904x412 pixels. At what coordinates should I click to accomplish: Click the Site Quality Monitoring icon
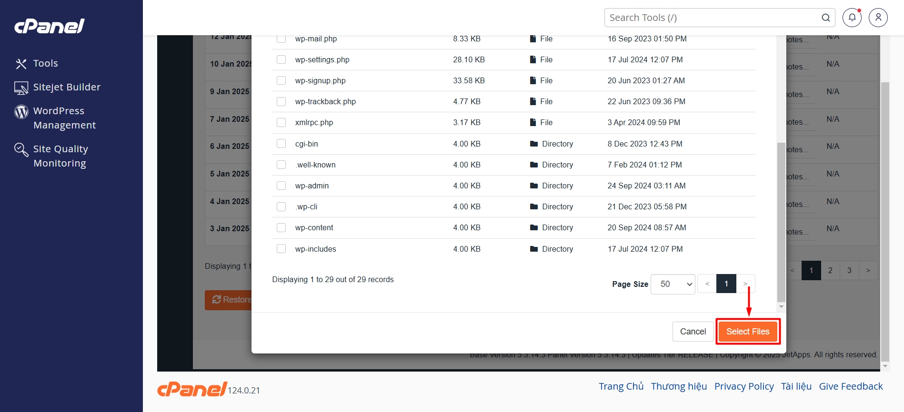point(21,149)
